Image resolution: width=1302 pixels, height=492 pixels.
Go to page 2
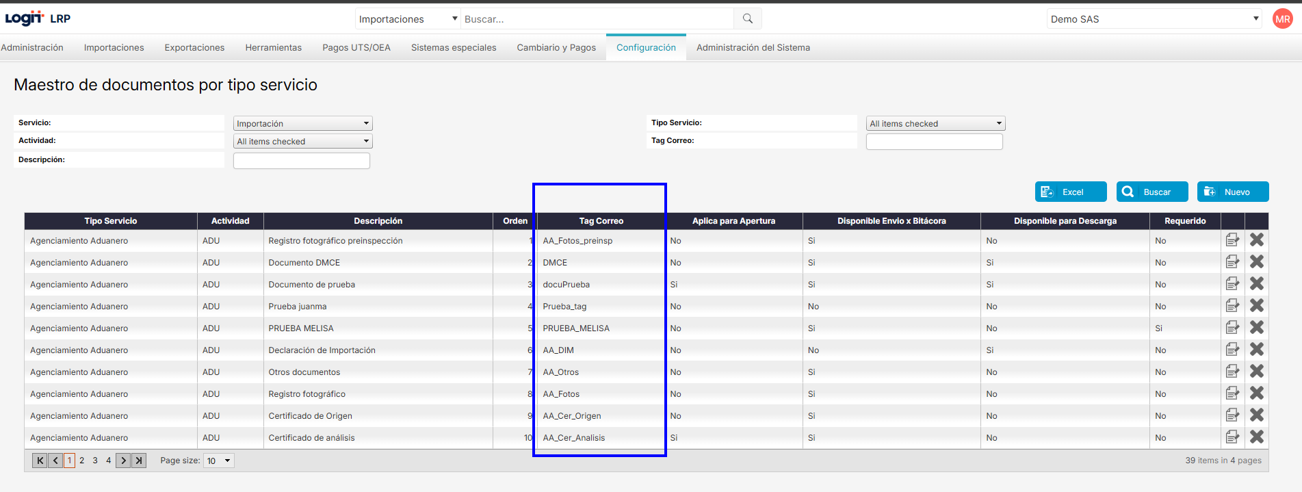[x=82, y=461]
